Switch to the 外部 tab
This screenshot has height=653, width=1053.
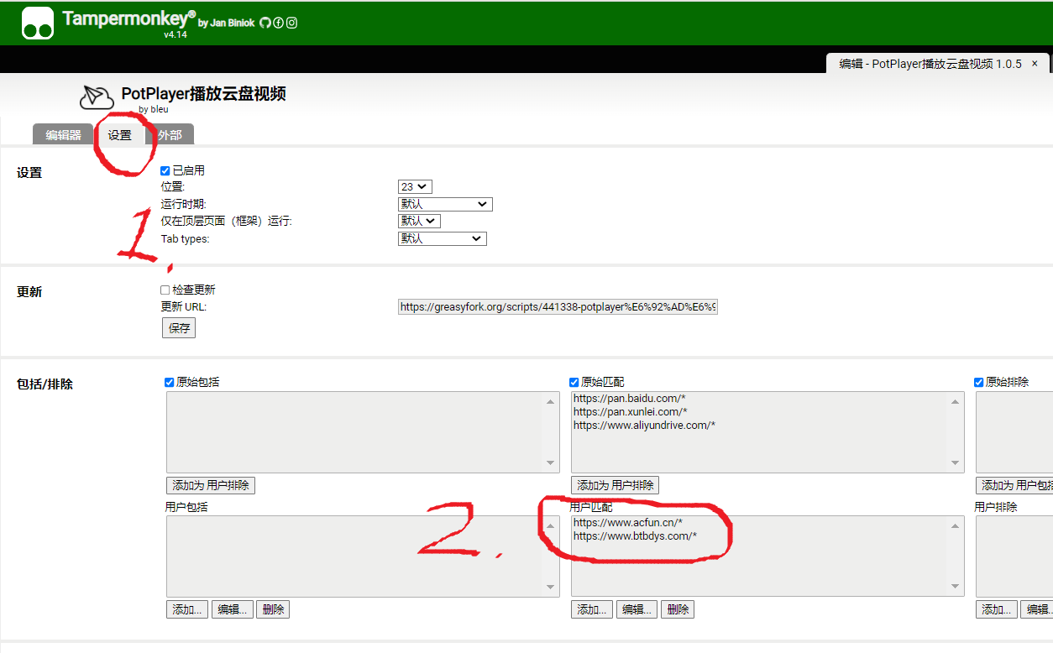[x=170, y=135]
